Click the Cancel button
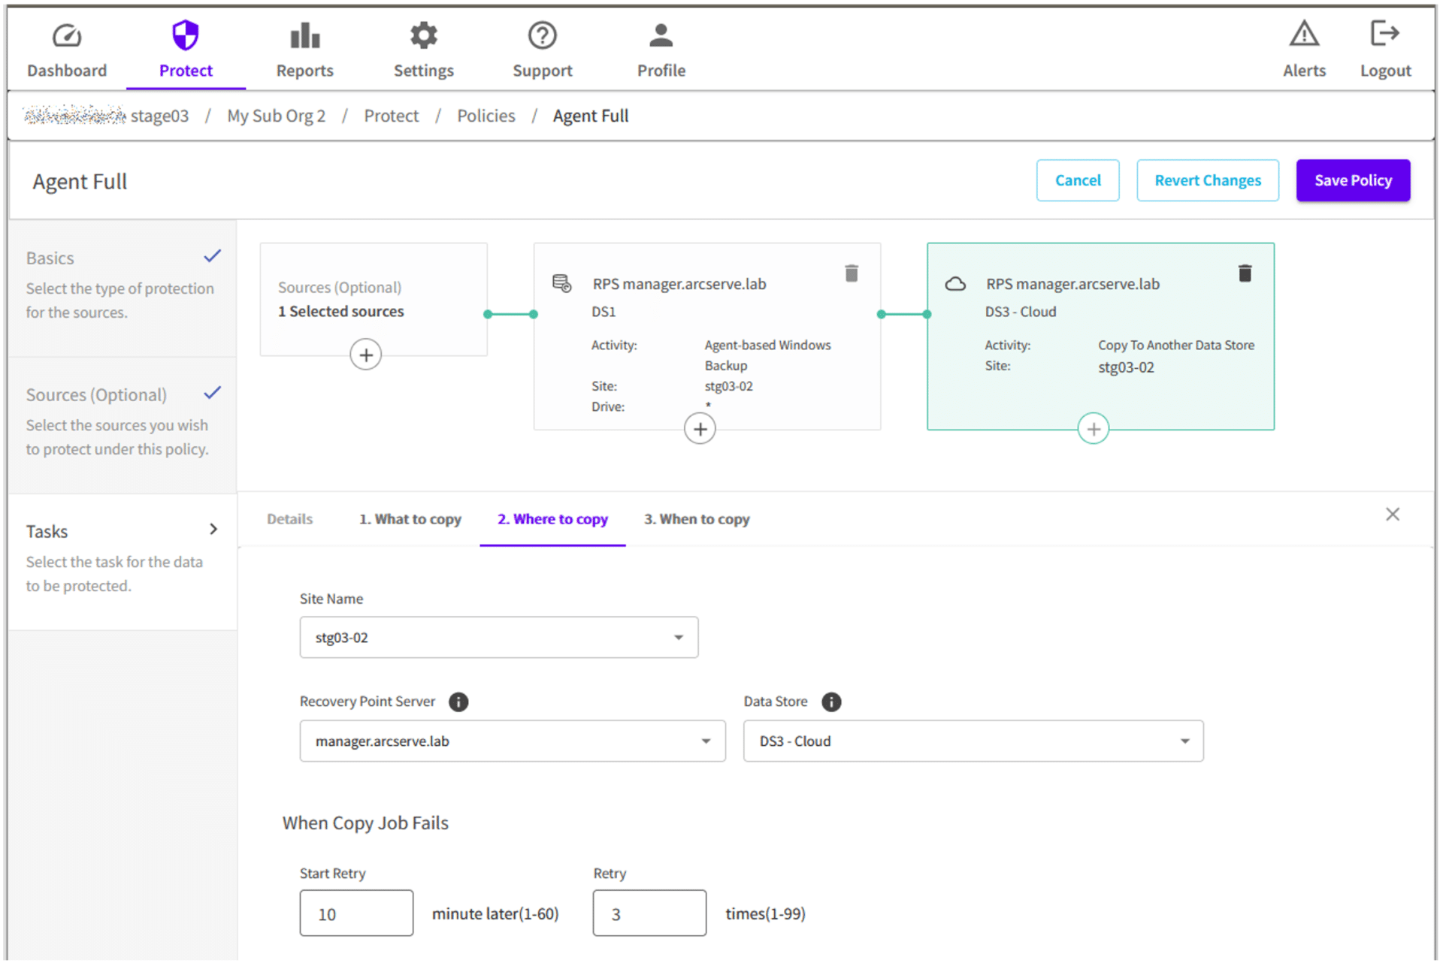 coord(1077,180)
